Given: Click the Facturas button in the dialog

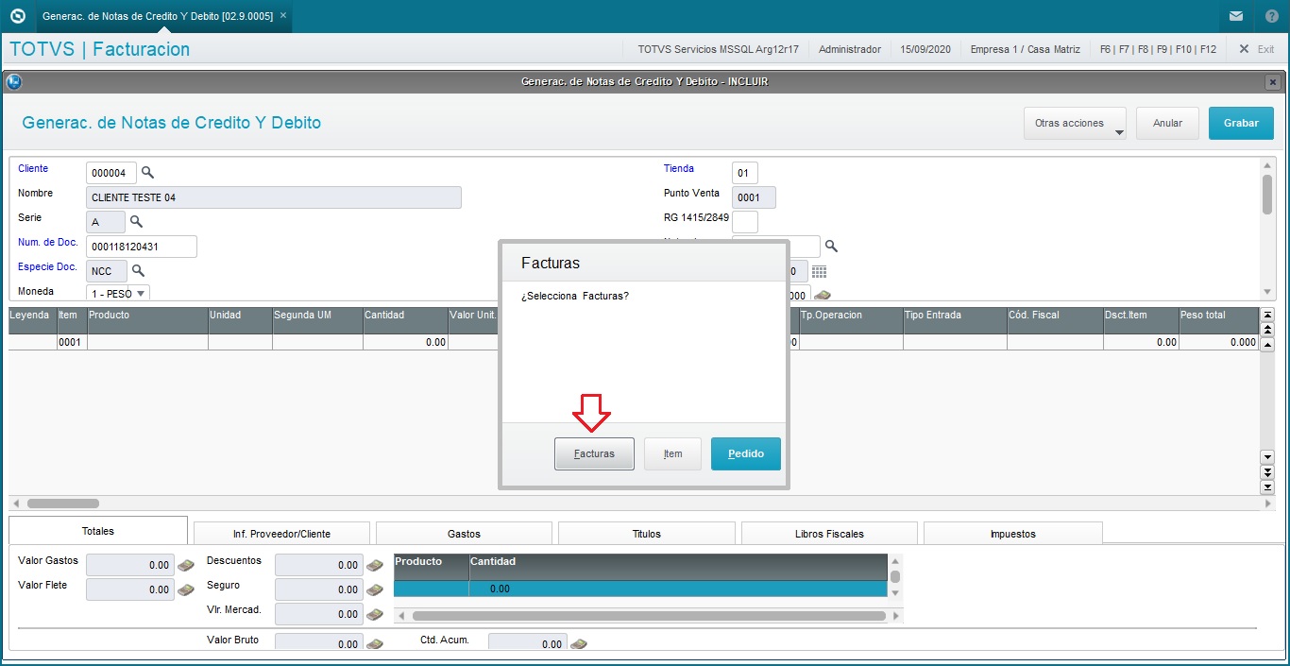Looking at the screenshot, I should (x=594, y=453).
